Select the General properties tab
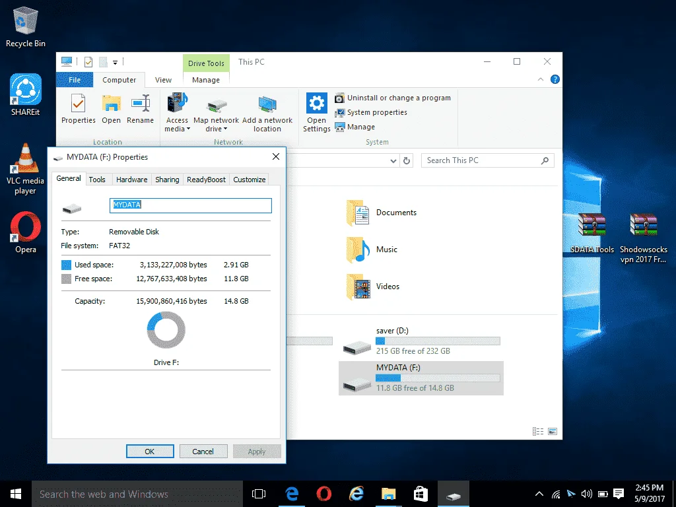 69,178
